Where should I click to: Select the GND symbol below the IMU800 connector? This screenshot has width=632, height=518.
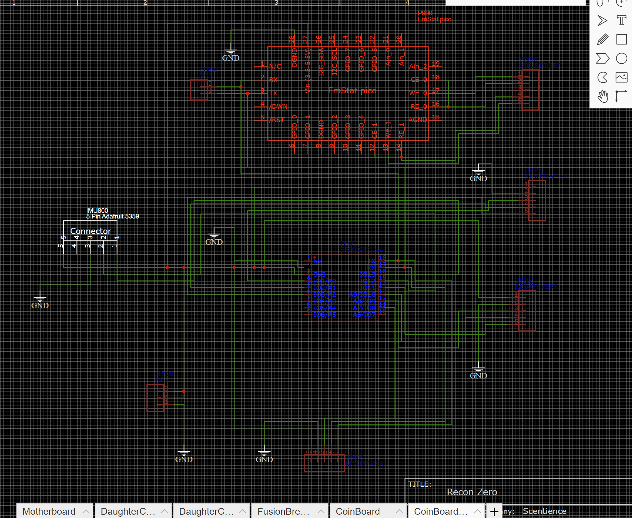40,301
